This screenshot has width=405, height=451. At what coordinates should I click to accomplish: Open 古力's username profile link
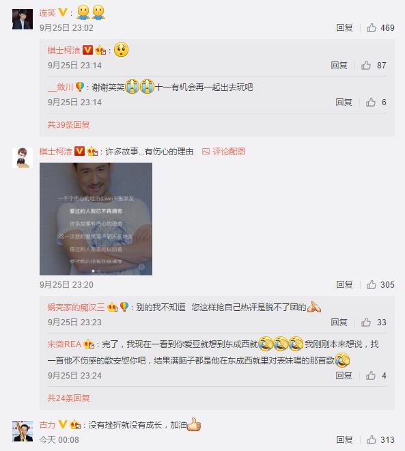47,424
